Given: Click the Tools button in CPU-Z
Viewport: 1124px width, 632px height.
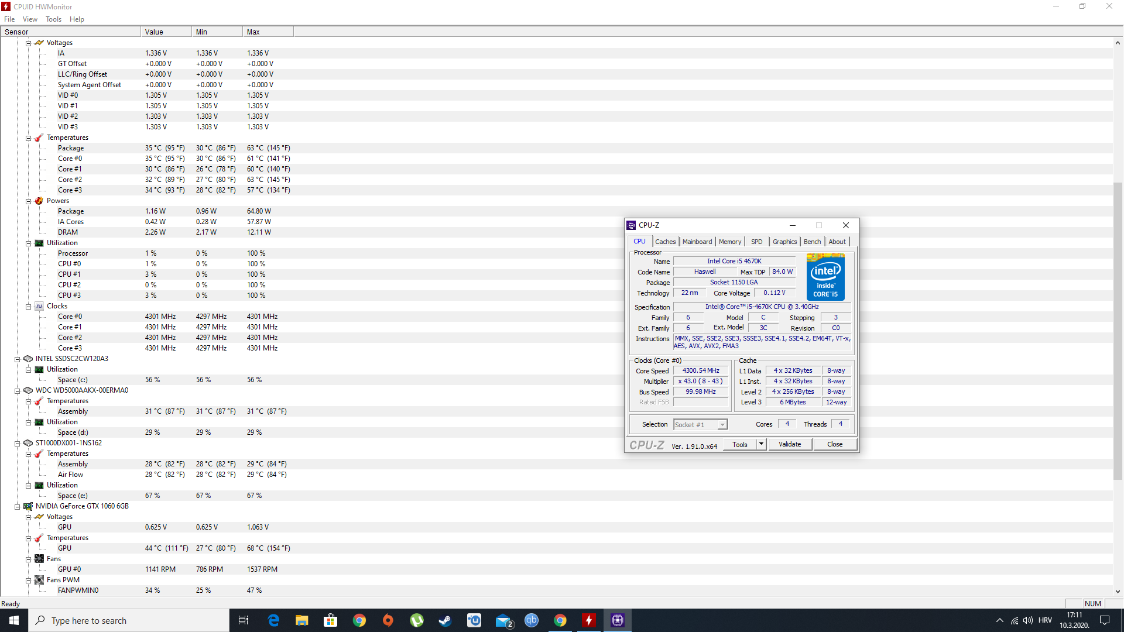Looking at the screenshot, I should coord(740,444).
